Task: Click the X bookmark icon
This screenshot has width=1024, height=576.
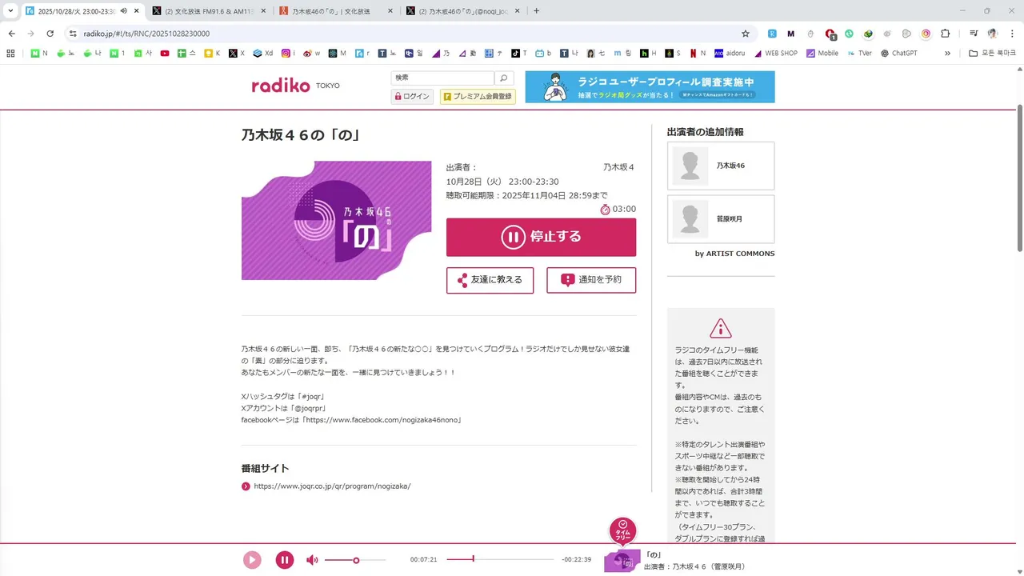Action: pyautogui.click(x=236, y=54)
